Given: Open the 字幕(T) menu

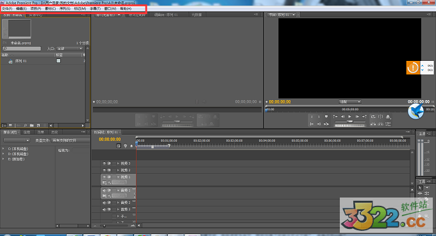Looking at the screenshot, I should (x=95, y=8).
